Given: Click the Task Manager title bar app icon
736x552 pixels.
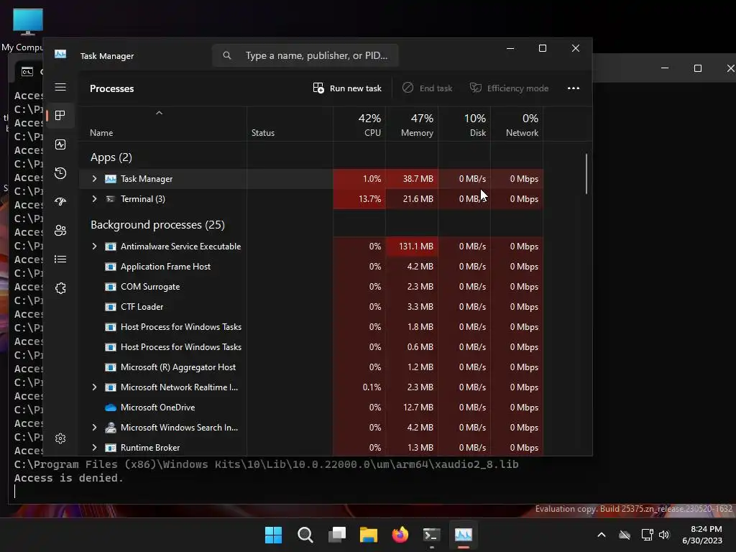Looking at the screenshot, I should coord(60,55).
